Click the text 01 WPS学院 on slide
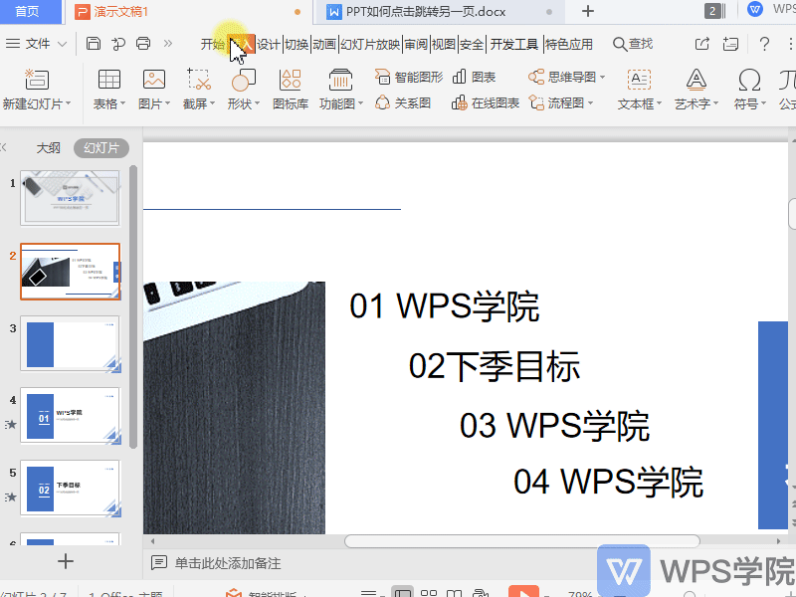 pos(444,306)
